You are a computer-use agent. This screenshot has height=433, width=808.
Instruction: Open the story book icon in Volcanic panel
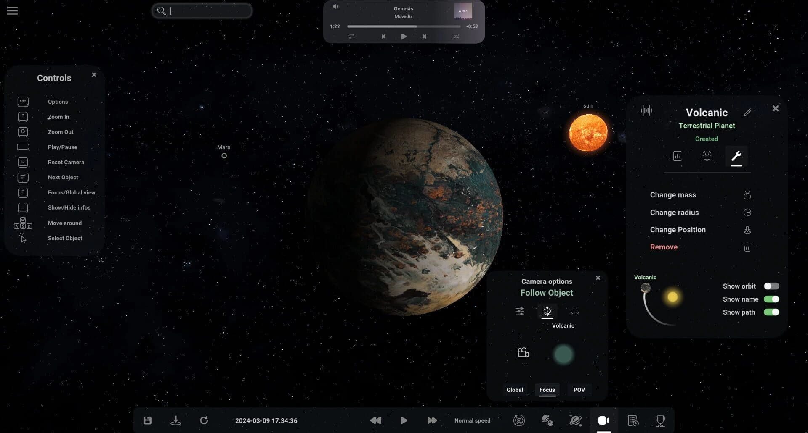coord(707,156)
